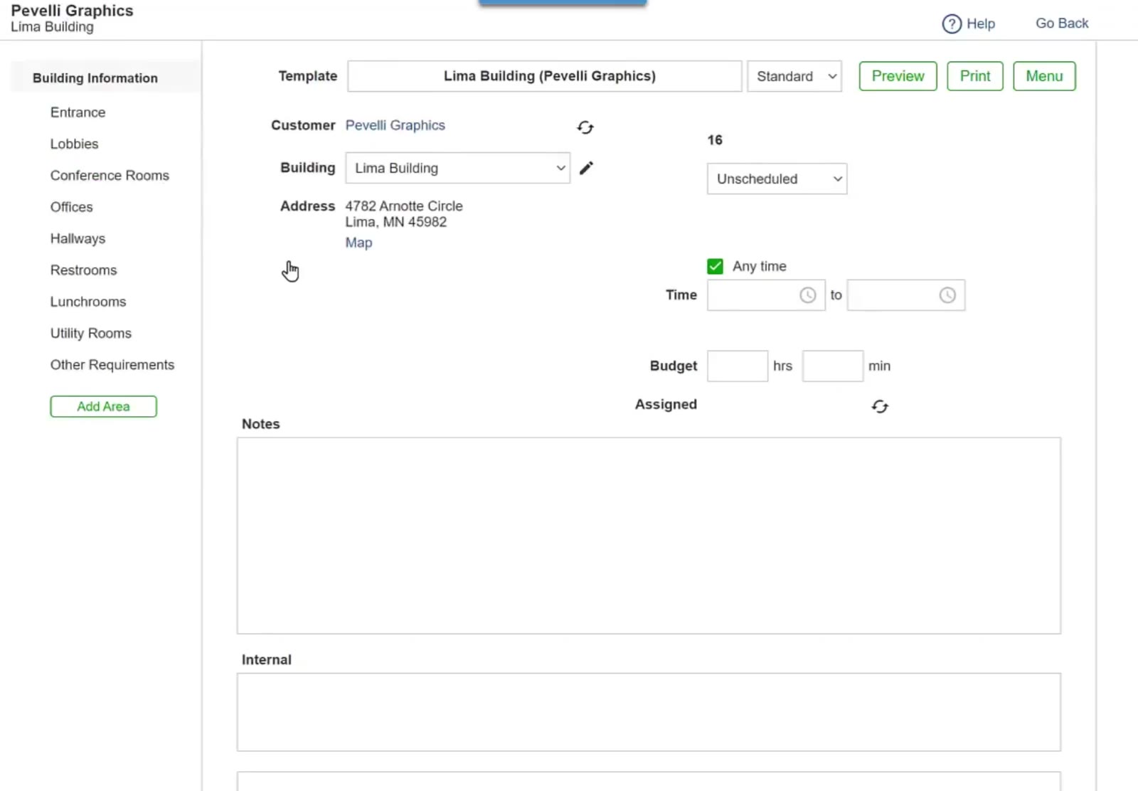The height and width of the screenshot is (791, 1138).
Task: Click inside the Internal text area
Action: tap(649, 712)
